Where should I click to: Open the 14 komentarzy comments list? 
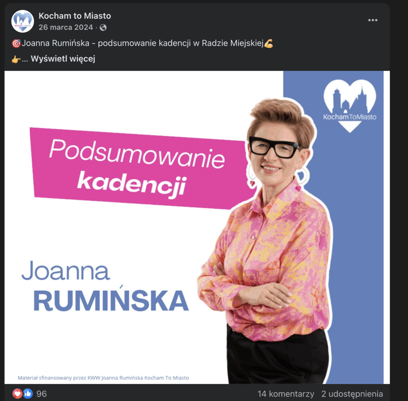[x=286, y=393]
